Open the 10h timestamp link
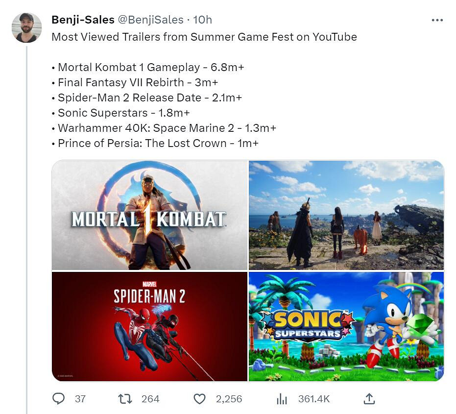This screenshot has height=414, width=456. pos(202,20)
